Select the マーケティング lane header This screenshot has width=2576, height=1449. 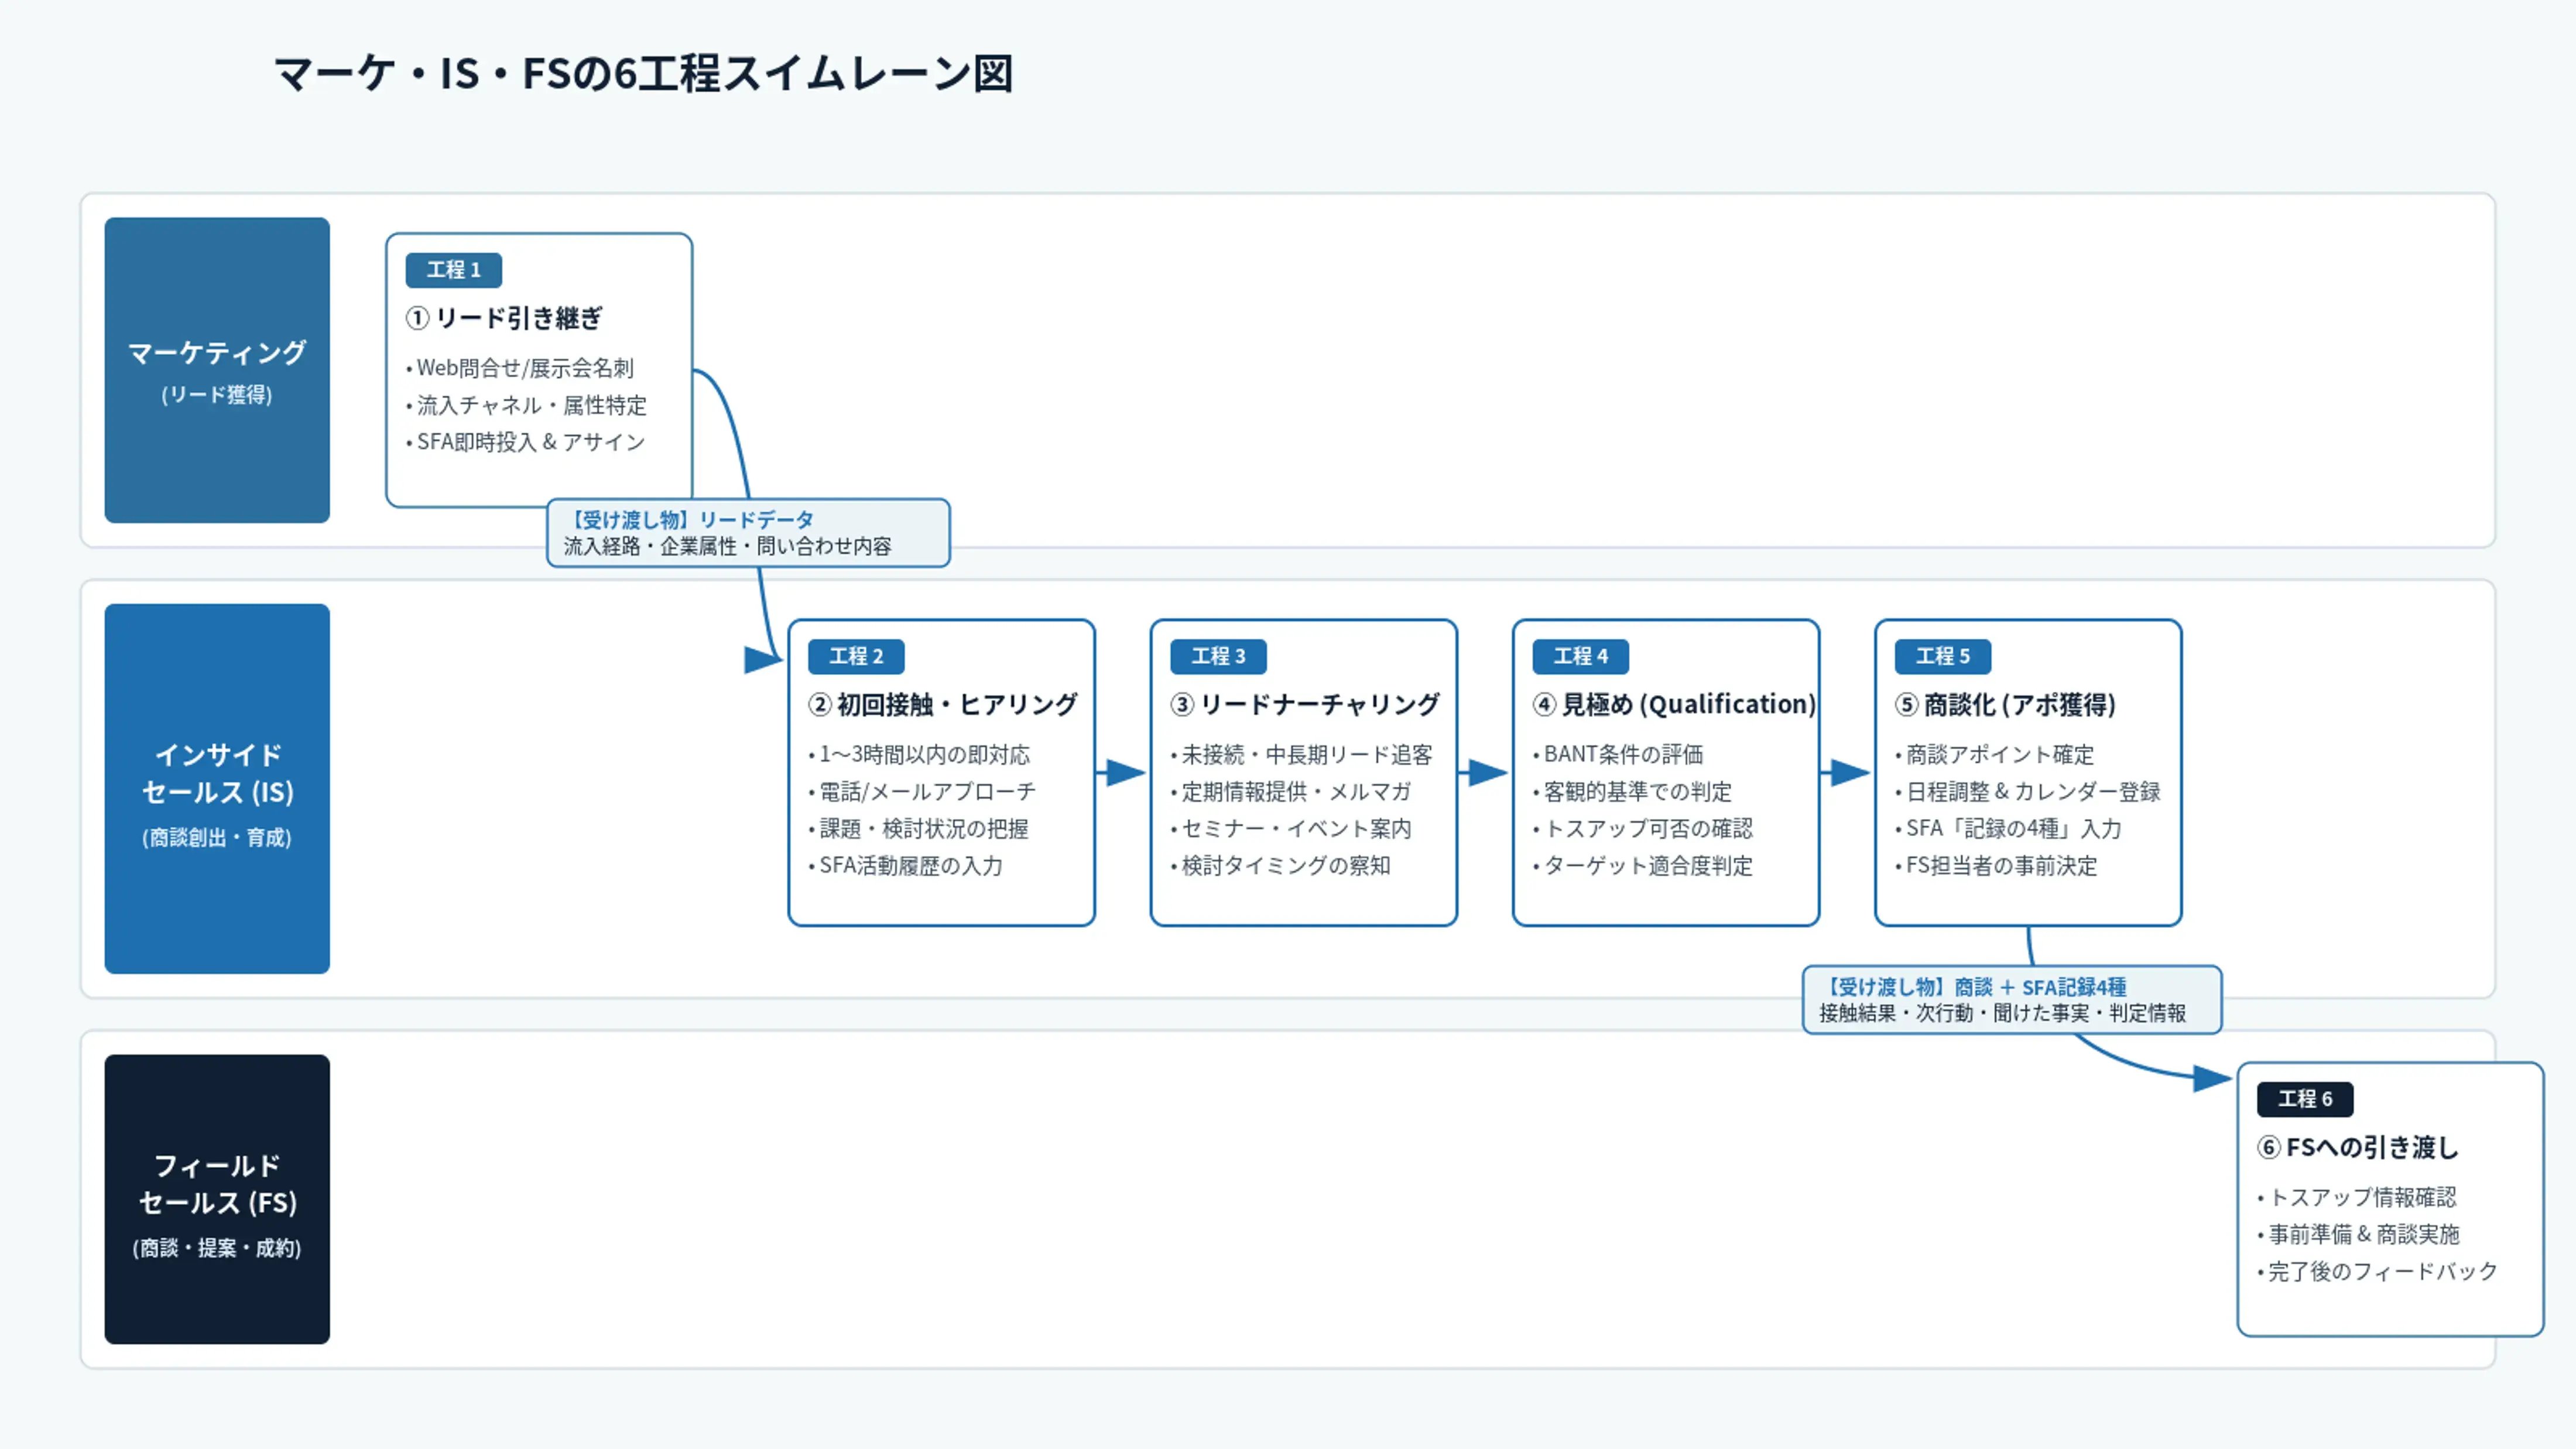point(217,370)
